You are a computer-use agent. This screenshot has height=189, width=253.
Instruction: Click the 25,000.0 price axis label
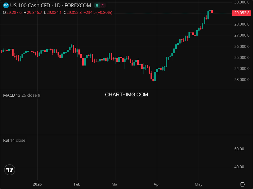pyautogui.click(x=242, y=58)
